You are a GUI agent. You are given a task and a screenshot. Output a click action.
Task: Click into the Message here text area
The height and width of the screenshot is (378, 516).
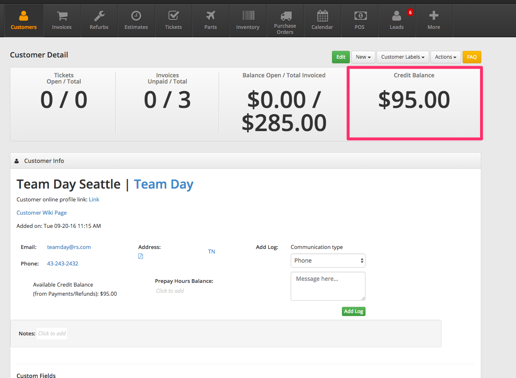point(328,286)
